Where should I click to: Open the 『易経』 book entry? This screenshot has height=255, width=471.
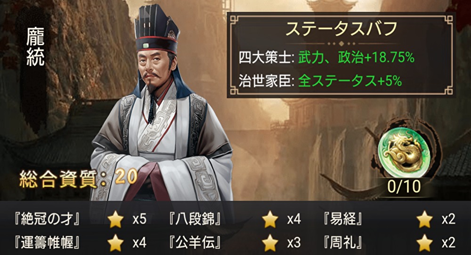point(343,219)
